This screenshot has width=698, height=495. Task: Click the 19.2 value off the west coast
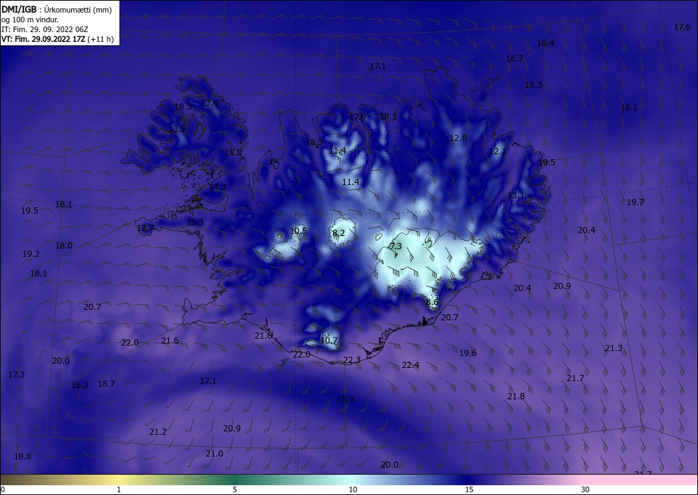tap(31, 253)
